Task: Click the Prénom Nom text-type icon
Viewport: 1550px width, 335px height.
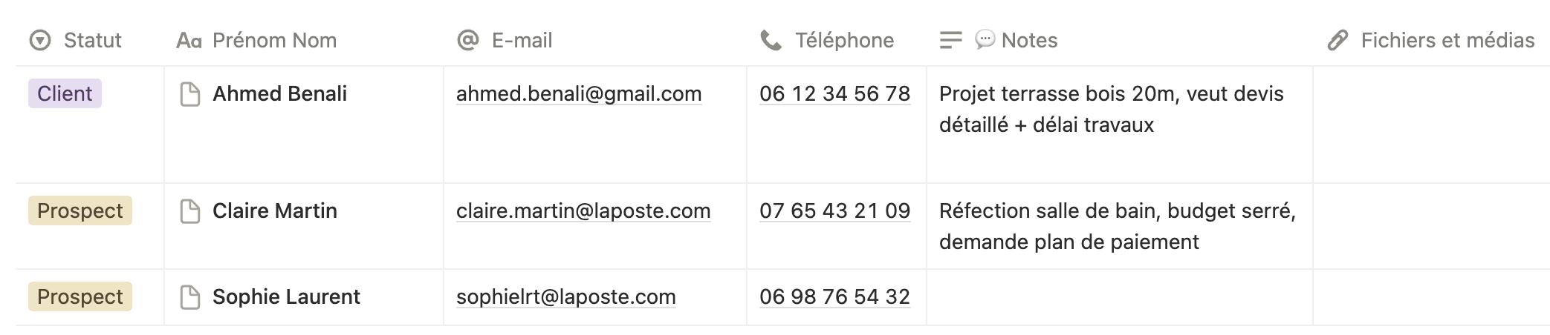Action: (189, 41)
